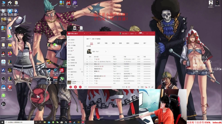The width and height of the screenshot is (222, 124).
Task: Like the TT song by TWICE
Action: tap(90, 59)
